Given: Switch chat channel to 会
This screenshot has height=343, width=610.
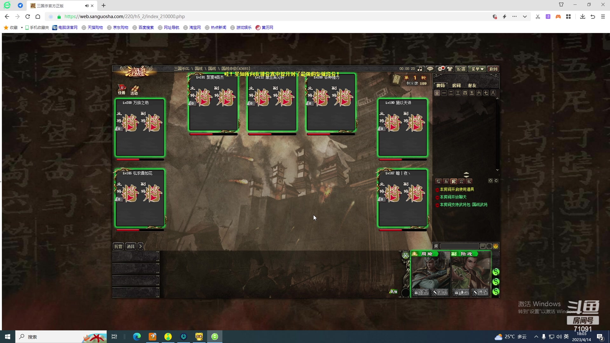Looking at the screenshot, I should (x=461, y=181).
